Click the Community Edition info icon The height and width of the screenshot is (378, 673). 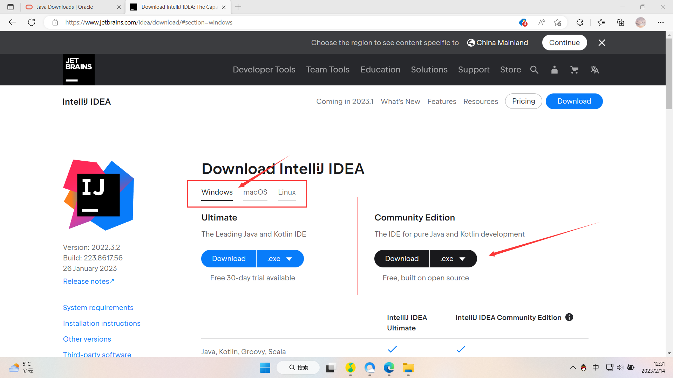[569, 317]
